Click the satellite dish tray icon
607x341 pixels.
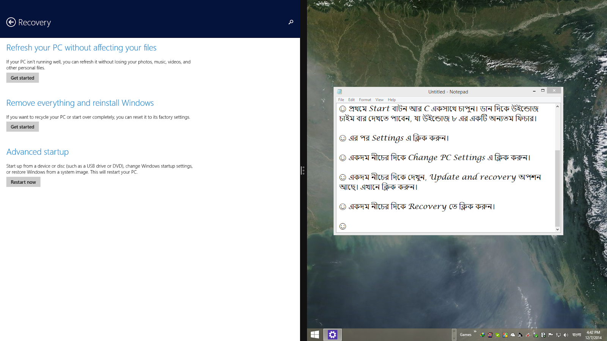pos(520,335)
